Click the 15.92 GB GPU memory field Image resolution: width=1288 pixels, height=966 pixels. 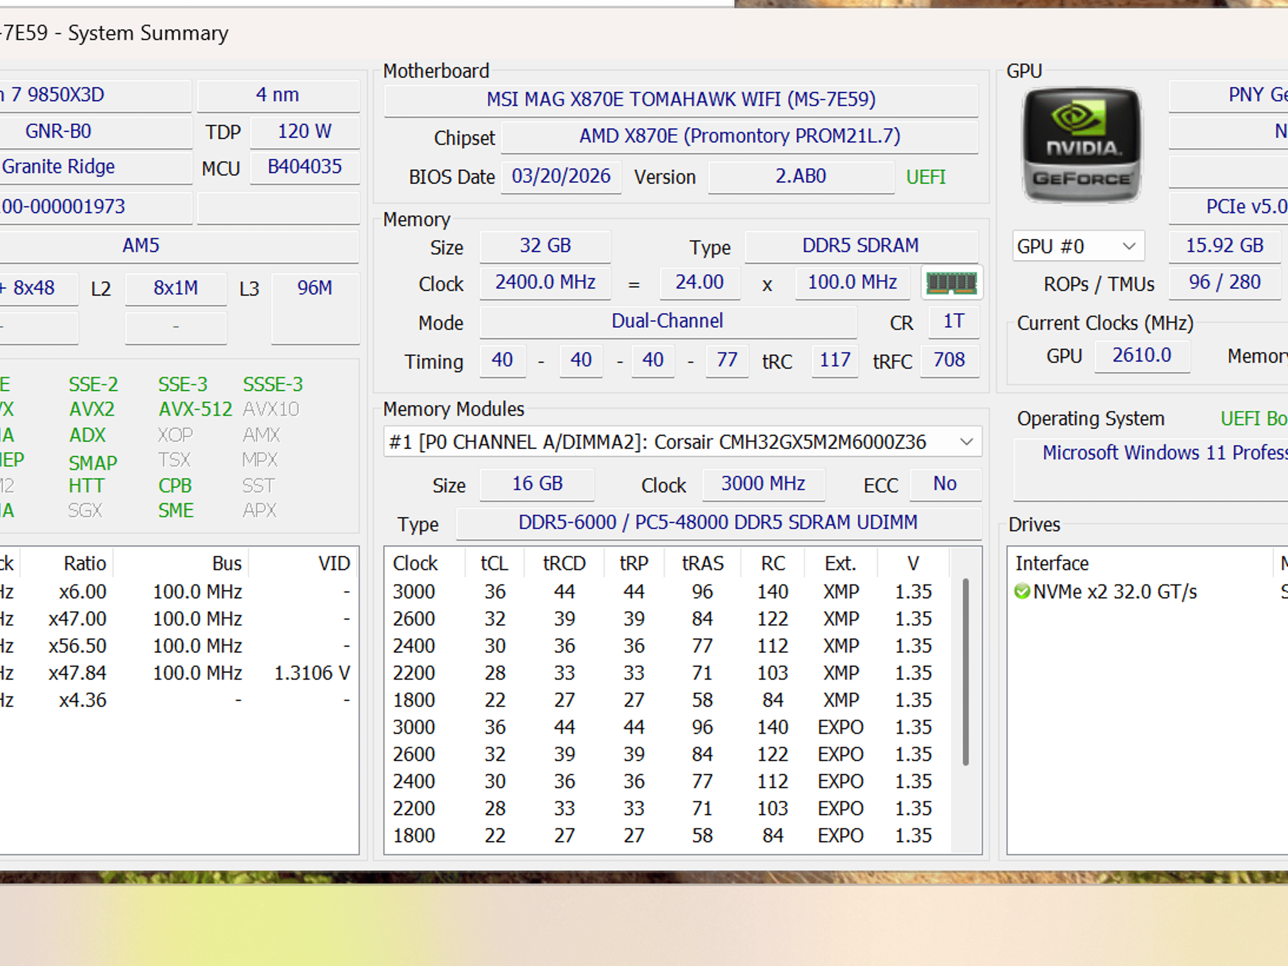point(1224,245)
